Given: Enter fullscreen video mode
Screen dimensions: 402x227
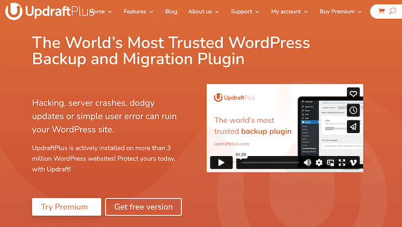Looking at the screenshot, I should coord(342,163).
